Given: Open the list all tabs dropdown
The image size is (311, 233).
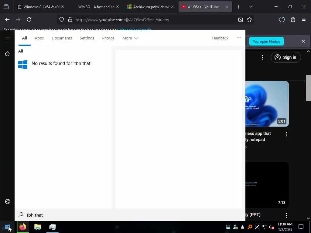Looking at the screenshot, I should pos(251,7).
